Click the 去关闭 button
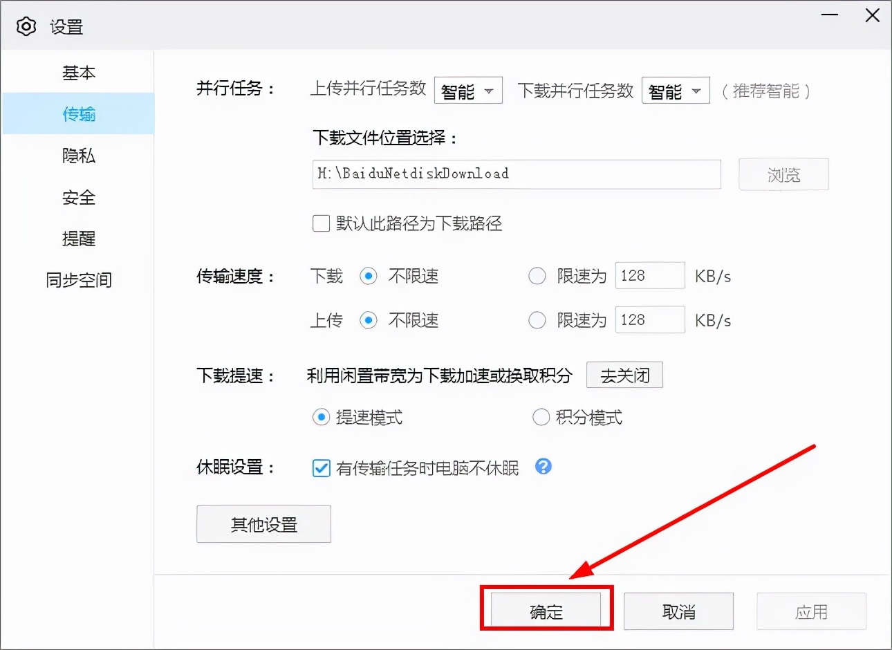 tap(624, 375)
